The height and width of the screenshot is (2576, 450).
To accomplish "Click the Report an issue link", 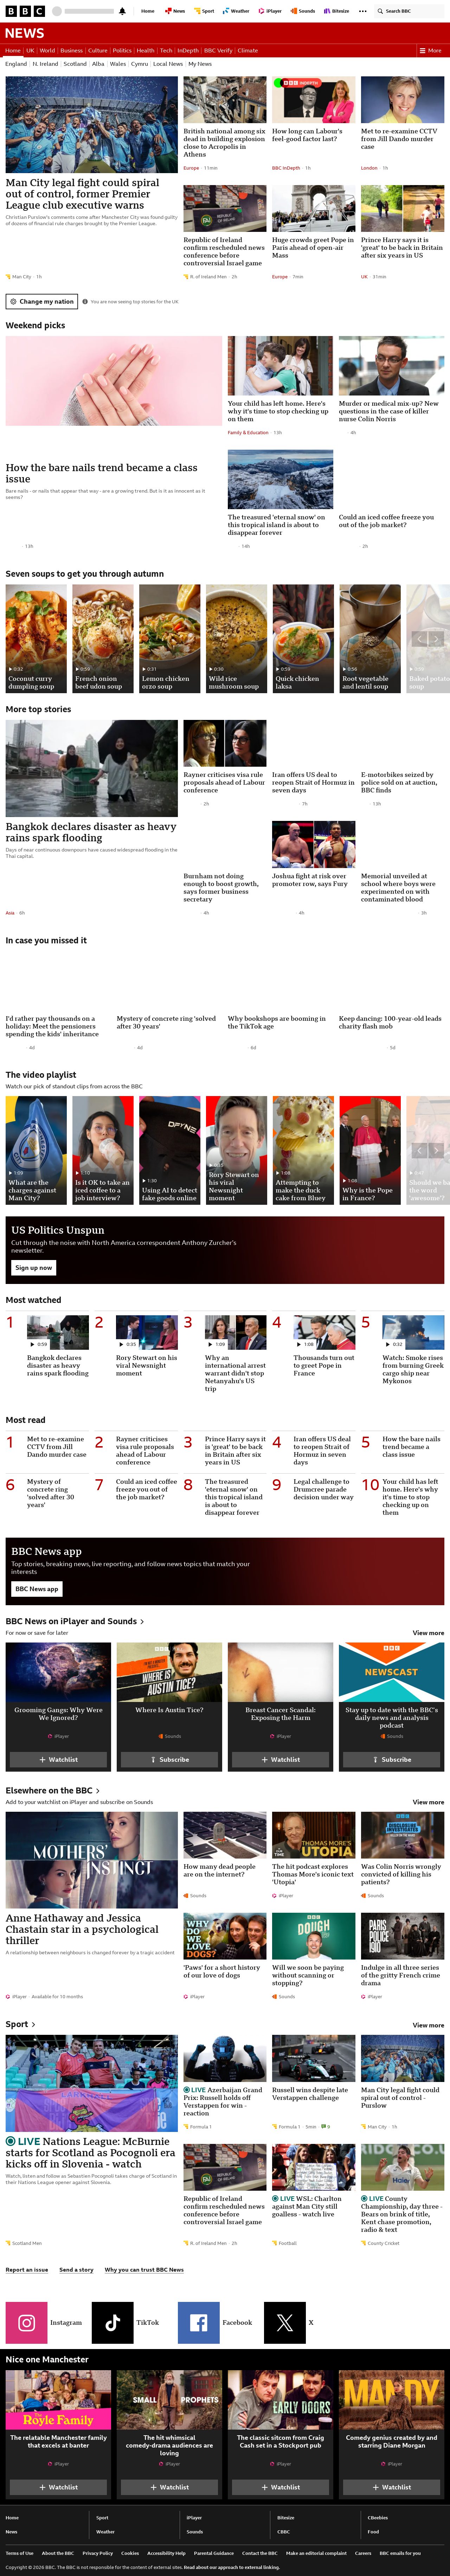I will [x=27, y=2269].
